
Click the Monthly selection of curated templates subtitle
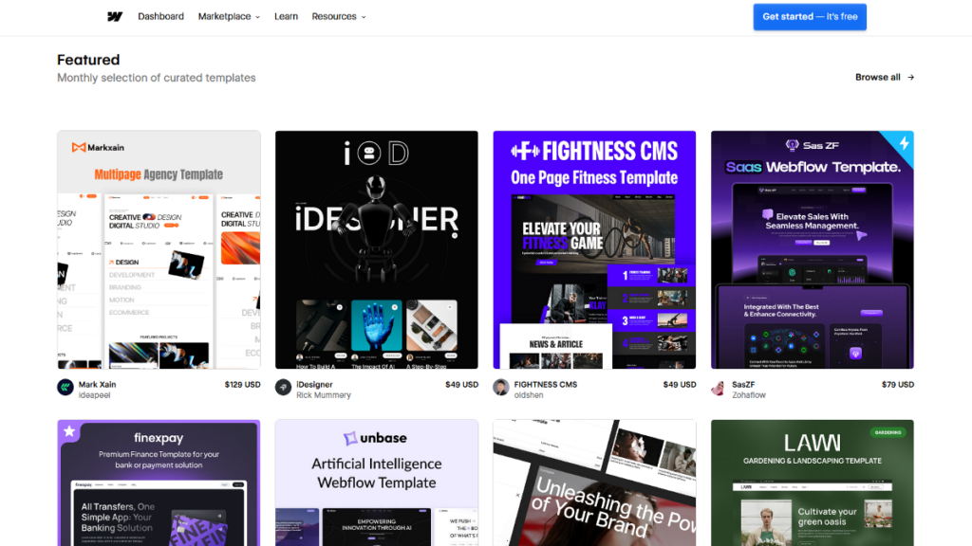(x=157, y=78)
